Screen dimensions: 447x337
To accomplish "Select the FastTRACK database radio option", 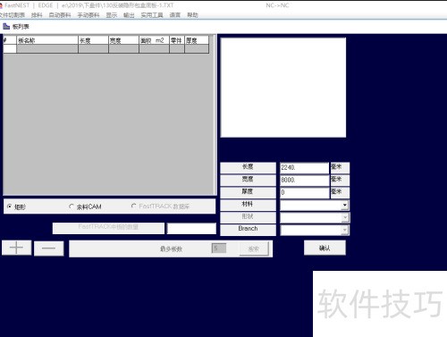I will click(x=133, y=206).
